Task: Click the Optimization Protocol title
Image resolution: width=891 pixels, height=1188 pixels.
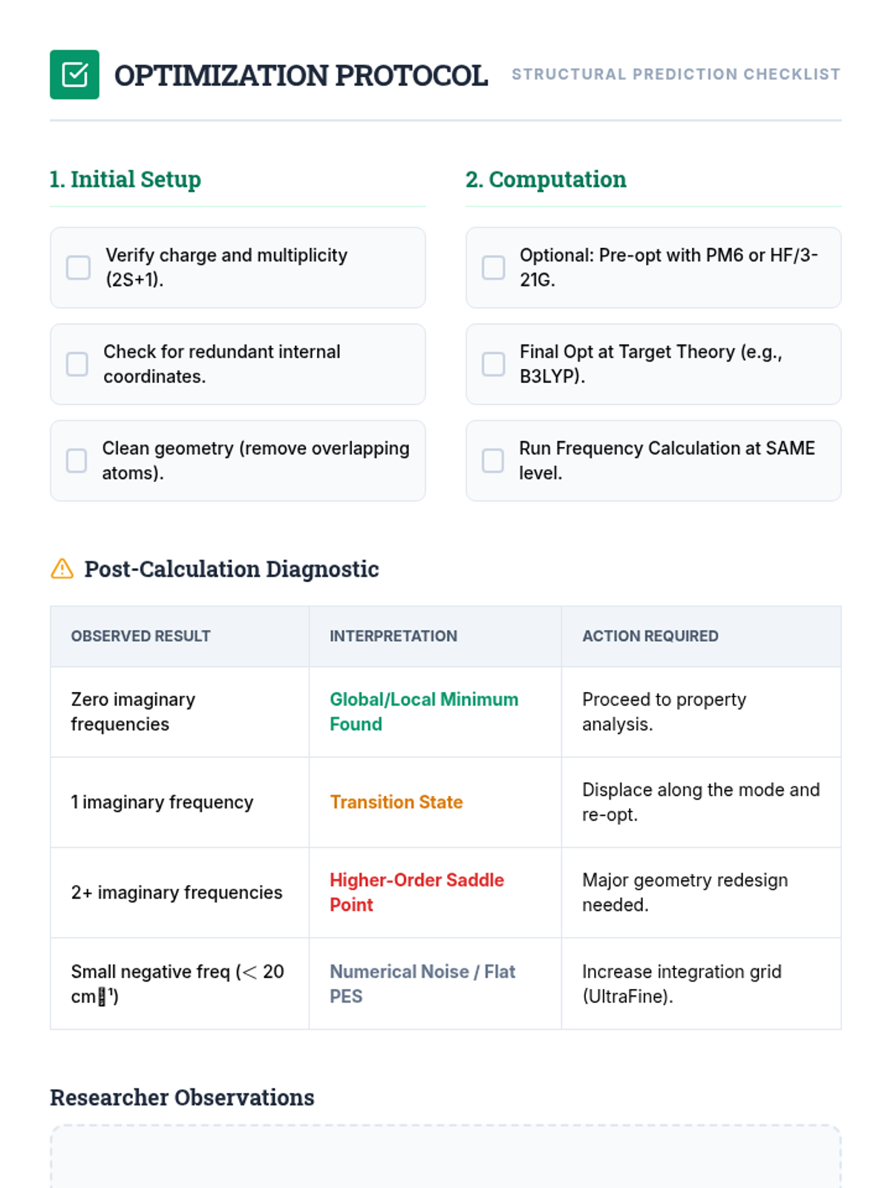Action: (301, 75)
